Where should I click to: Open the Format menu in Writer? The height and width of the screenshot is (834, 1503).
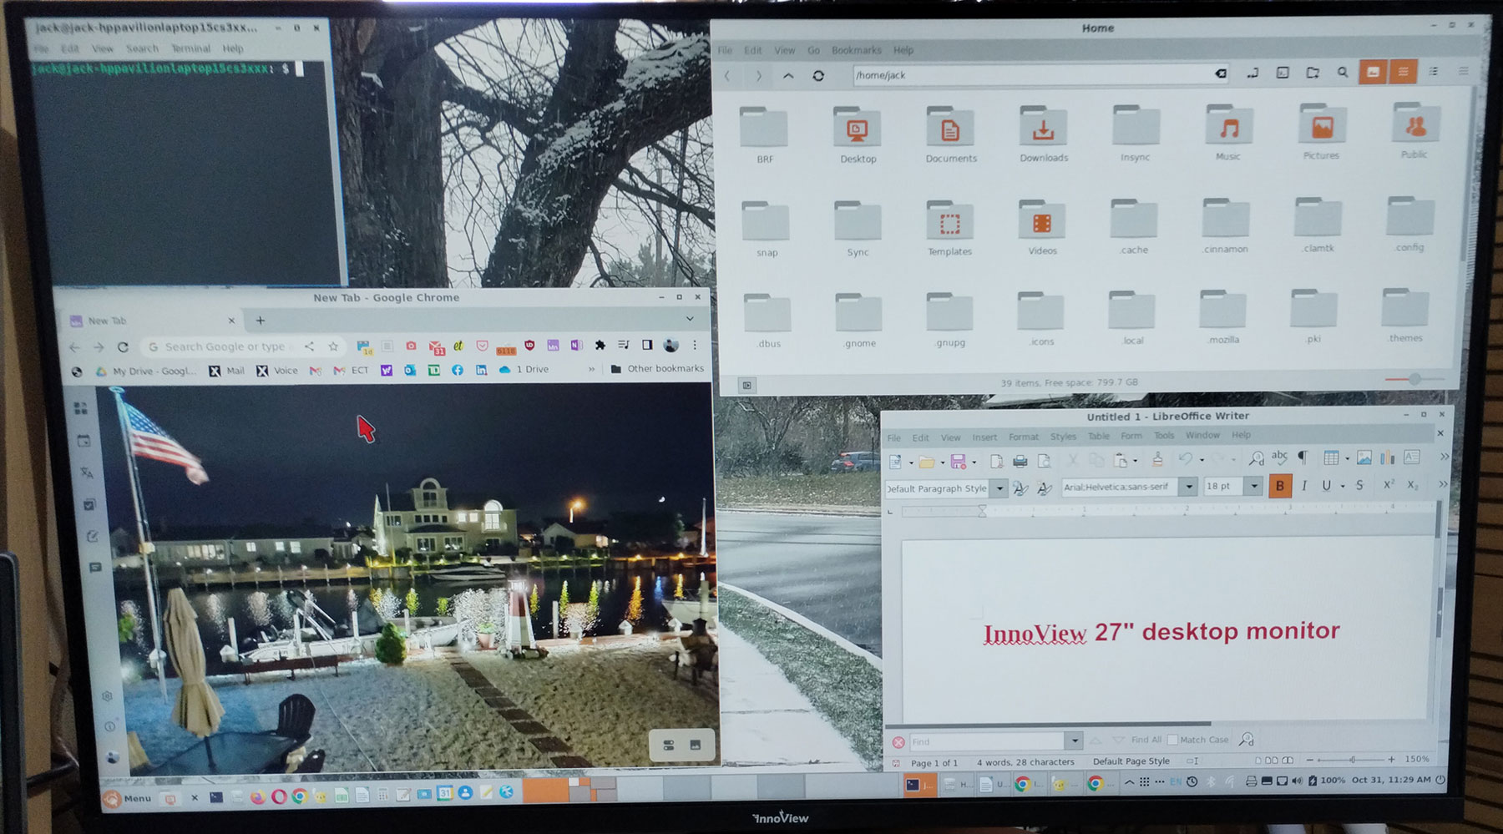point(1023,437)
